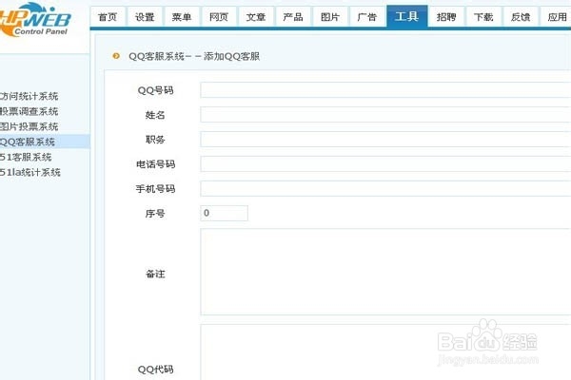The image size is (571, 380).
Task: Open the 应用 tab
Action: pos(556,17)
